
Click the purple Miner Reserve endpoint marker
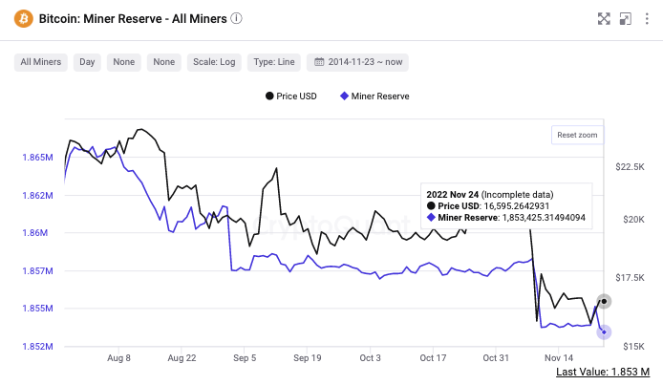(604, 332)
